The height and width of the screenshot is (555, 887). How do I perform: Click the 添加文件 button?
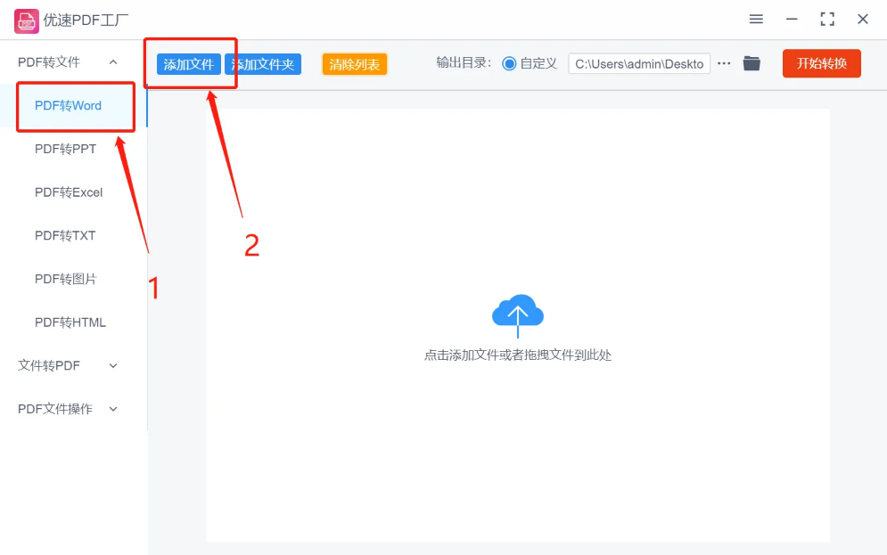coord(188,64)
